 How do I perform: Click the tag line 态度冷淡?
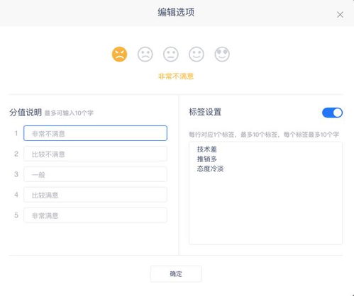pos(210,169)
